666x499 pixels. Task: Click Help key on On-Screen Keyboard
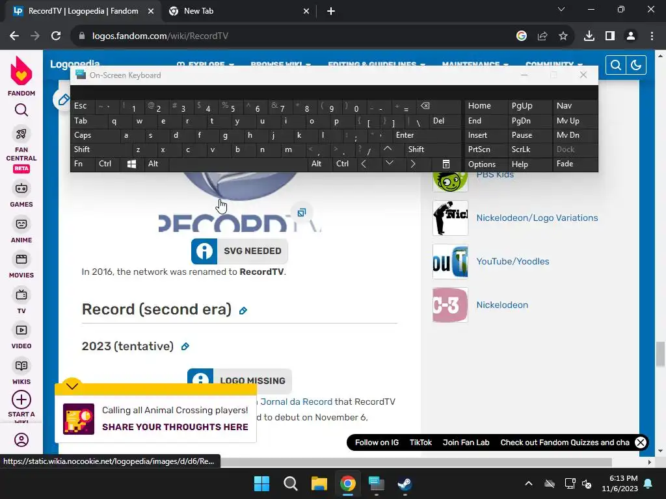[529, 164]
